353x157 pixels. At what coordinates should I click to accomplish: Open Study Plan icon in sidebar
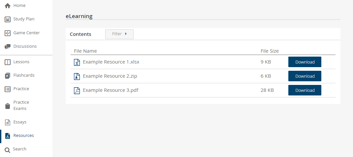click(8, 19)
